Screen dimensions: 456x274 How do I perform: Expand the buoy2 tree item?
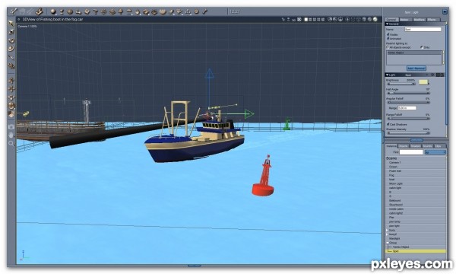(387, 234)
